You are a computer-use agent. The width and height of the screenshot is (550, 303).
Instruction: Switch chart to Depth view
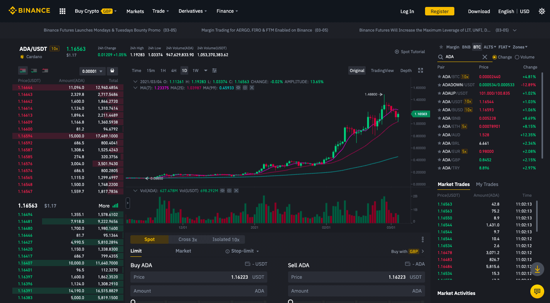point(406,70)
